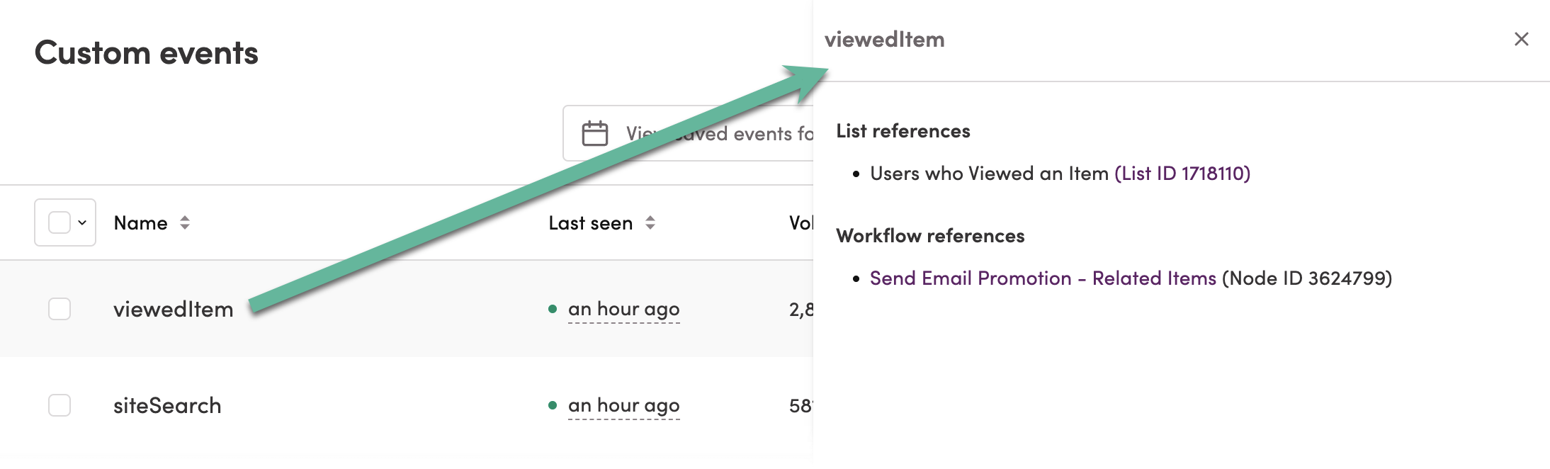Close the viewedItem details panel
Image resolution: width=1550 pixels, height=469 pixels.
click(1521, 39)
